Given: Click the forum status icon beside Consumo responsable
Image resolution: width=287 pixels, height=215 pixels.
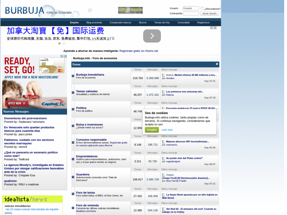Looking at the screenshot, I should pos(73,142).
